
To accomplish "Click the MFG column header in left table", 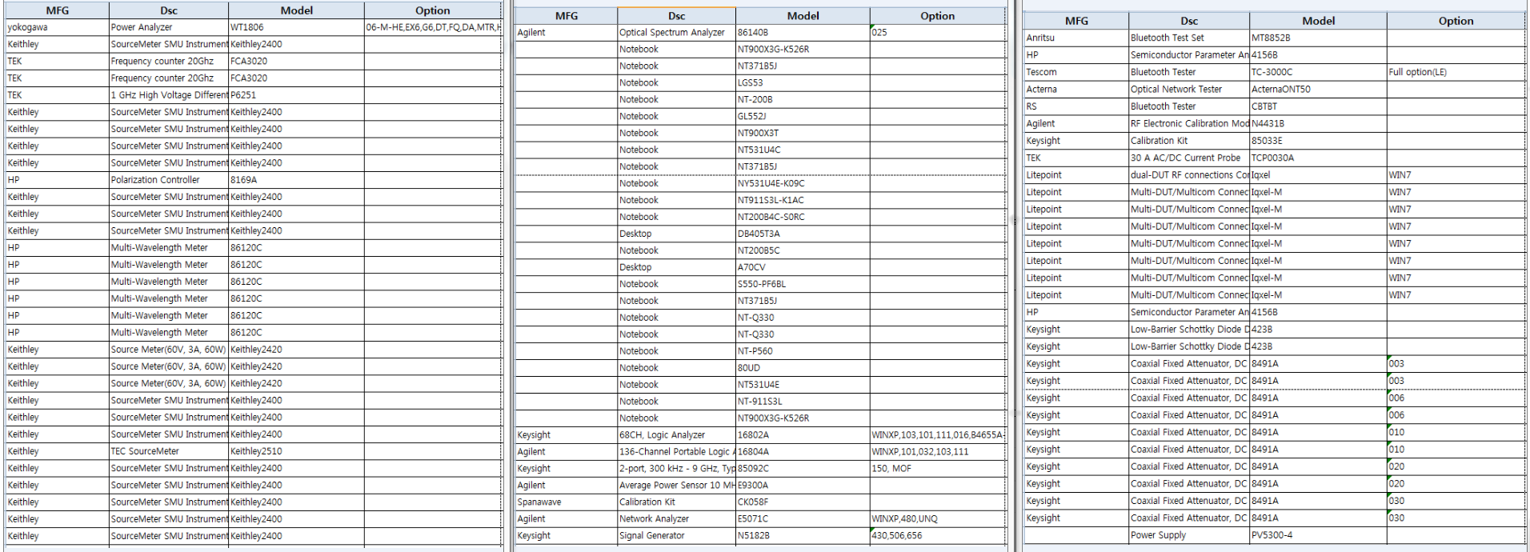I will [x=57, y=10].
